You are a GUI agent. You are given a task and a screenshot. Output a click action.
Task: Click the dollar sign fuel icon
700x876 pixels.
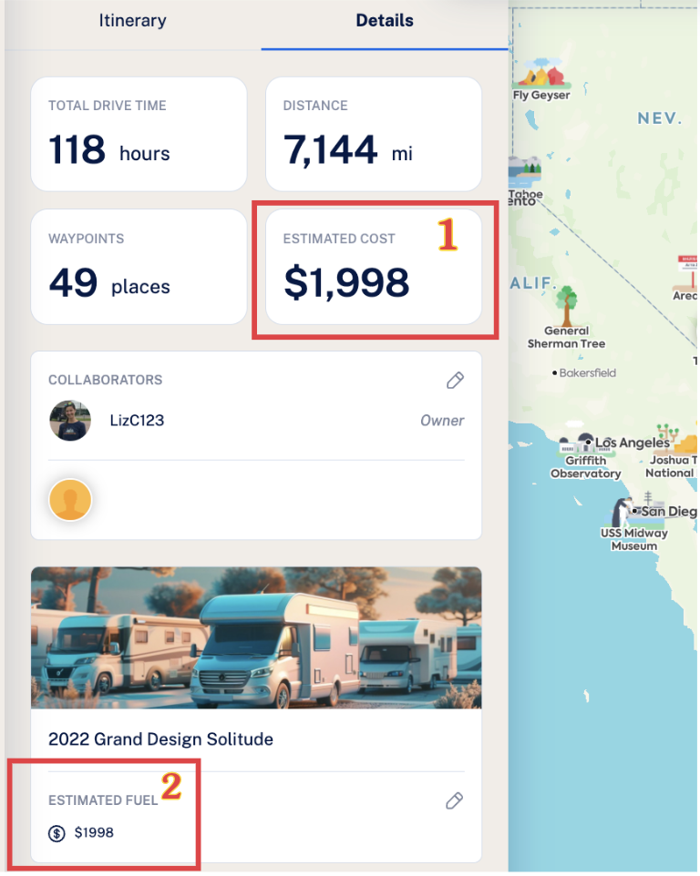[57, 833]
